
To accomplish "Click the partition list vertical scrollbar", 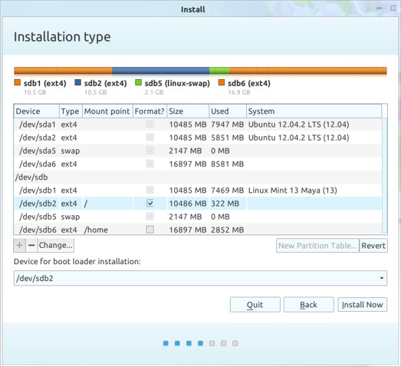I will (385, 175).
